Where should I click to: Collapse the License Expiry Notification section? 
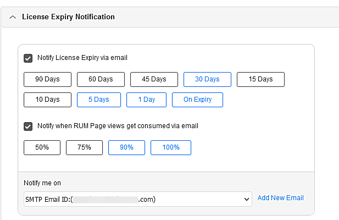(x=13, y=17)
